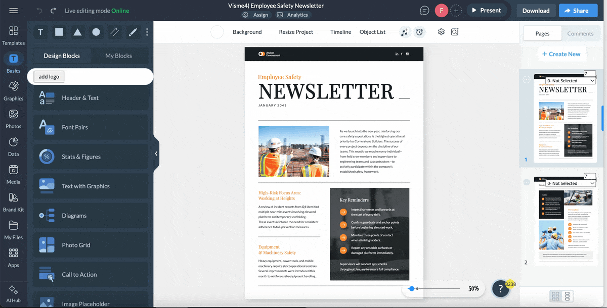Expand the toolbar overflow three-dot menu
607x308 pixels.
pyautogui.click(x=147, y=32)
